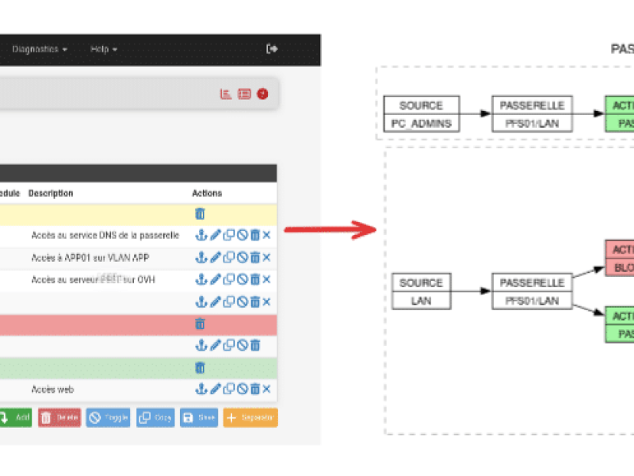
Task: Copy the "Accès à APP01 sur VLAN APP" rule
Action: point(229,257)
